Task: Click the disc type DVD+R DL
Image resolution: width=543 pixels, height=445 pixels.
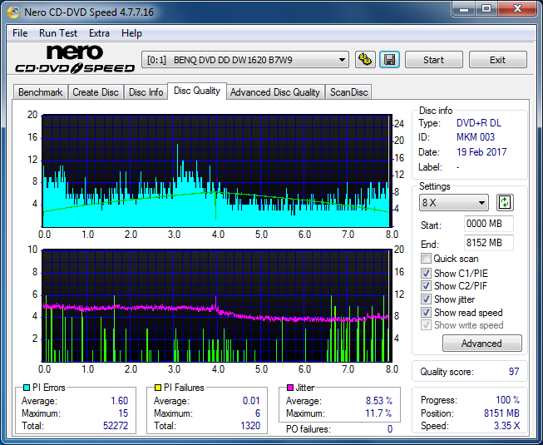Action: coord(479,123)
